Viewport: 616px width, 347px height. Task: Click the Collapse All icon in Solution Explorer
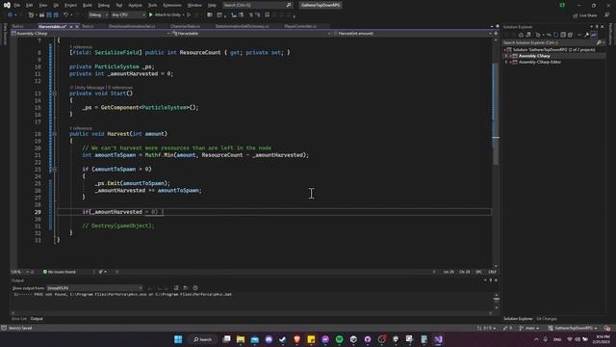563,35
